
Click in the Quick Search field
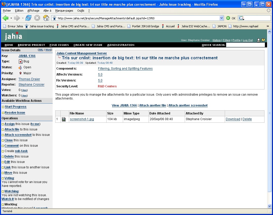point(245,45)
